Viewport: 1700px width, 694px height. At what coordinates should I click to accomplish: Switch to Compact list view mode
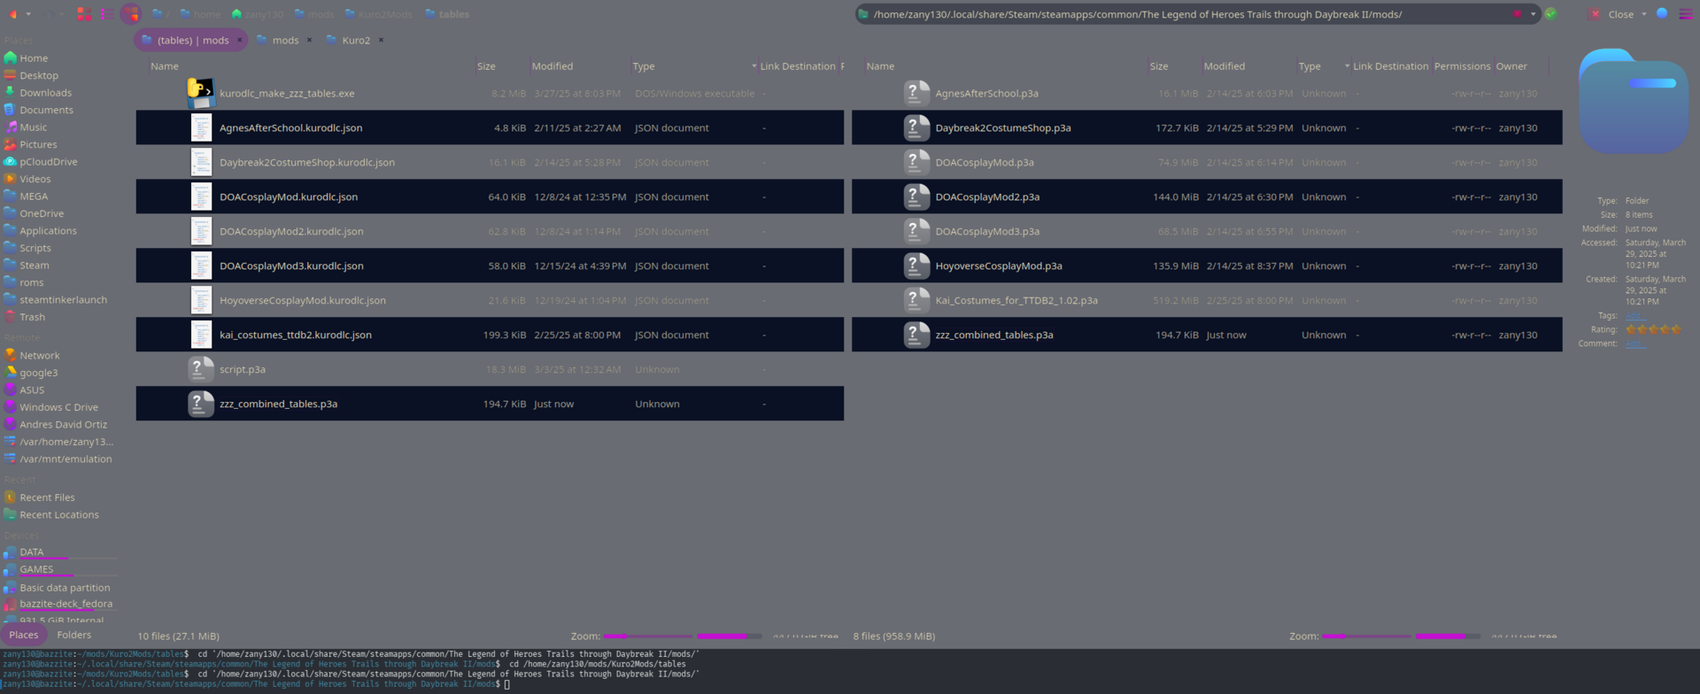click(x=107, y=14)
